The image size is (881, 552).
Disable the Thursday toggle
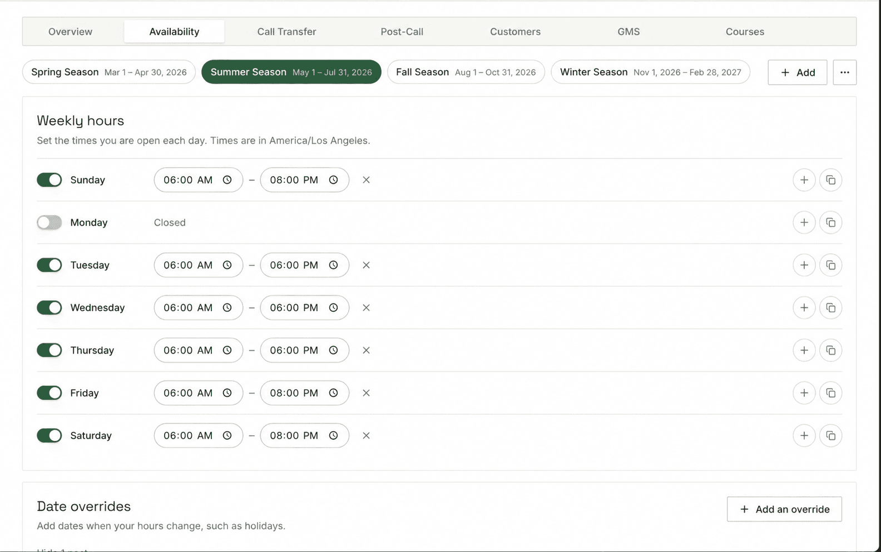[x=50, y=350]
